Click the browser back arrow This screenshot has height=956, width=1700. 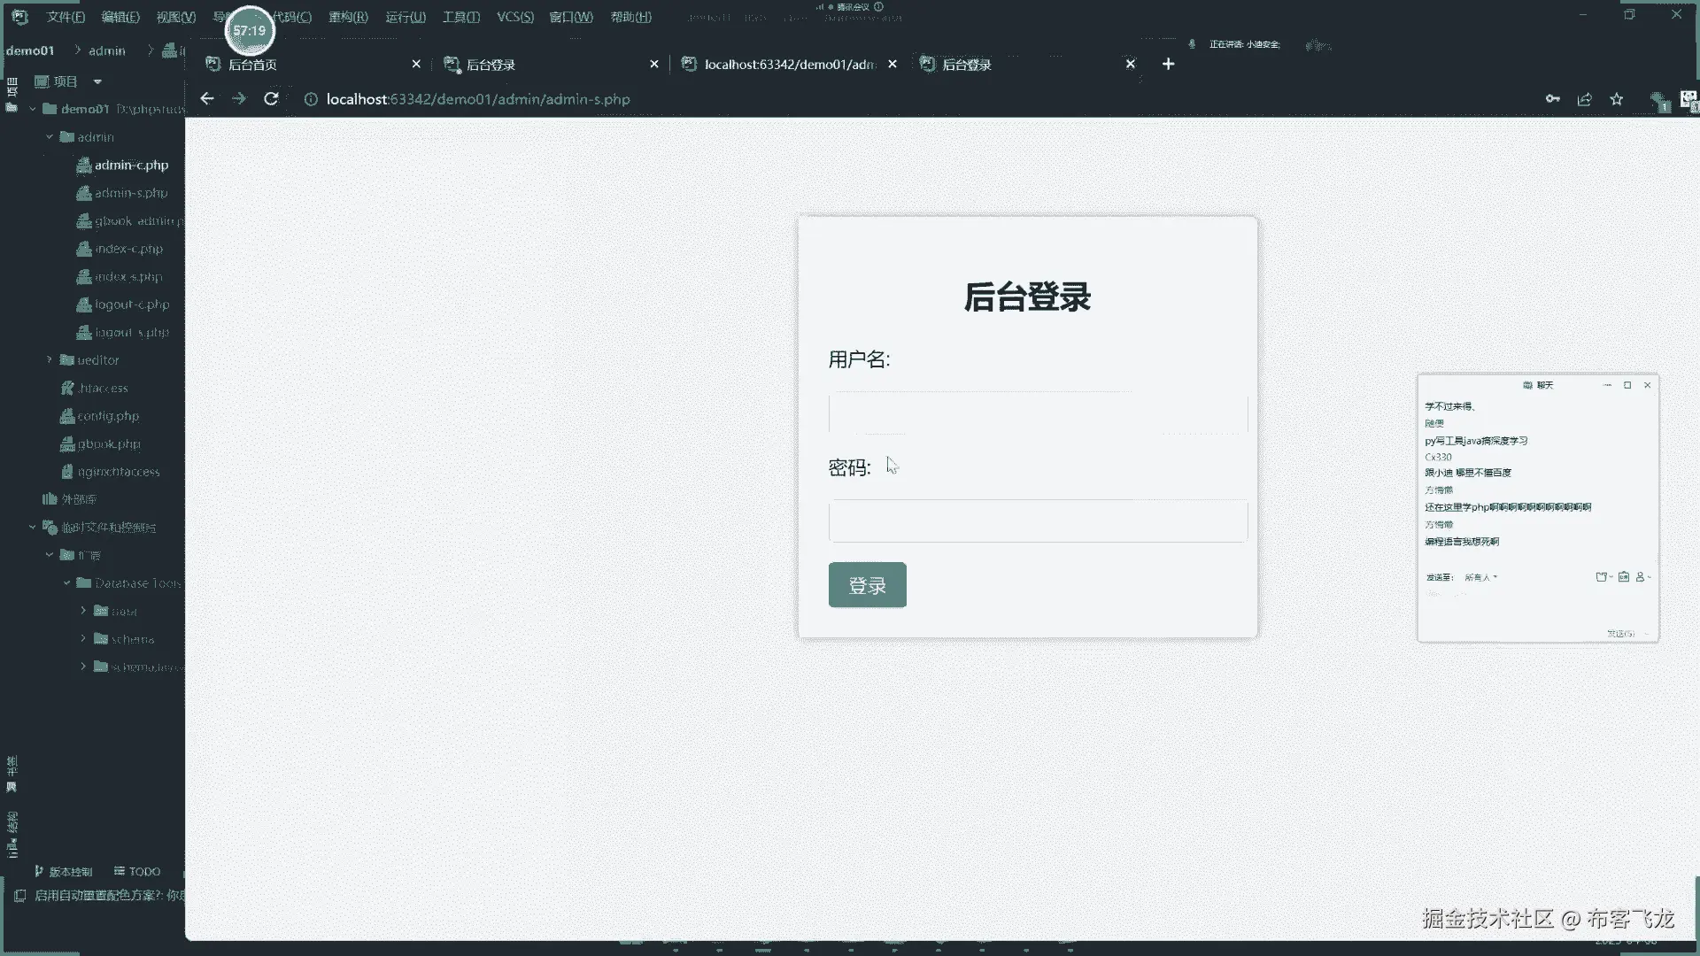point(206,99)
